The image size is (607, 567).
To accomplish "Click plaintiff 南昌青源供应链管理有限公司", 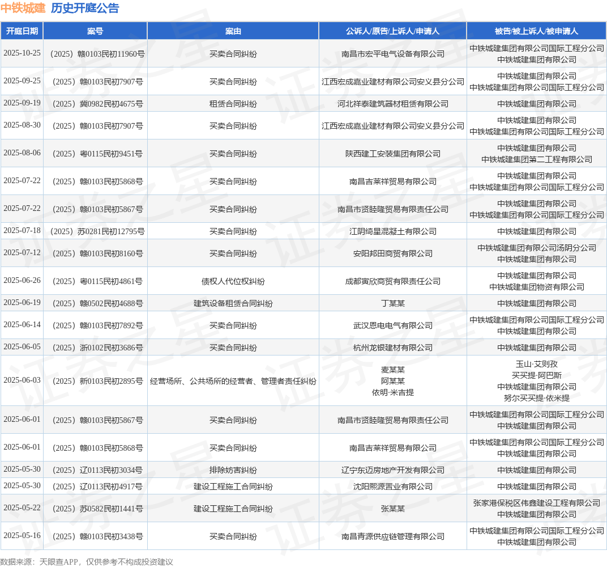I will pos(392,536).
